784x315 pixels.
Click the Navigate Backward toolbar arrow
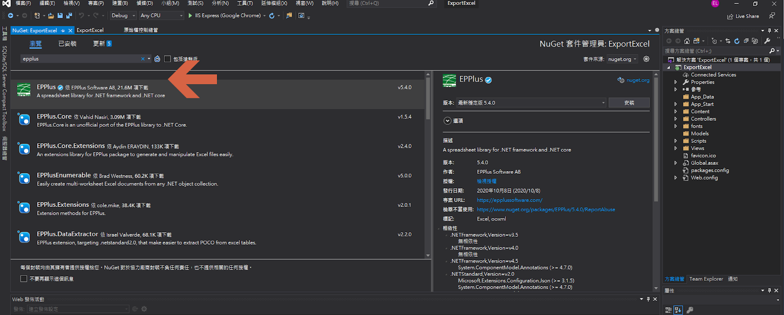pyautogui.click(x=10, y=16)
